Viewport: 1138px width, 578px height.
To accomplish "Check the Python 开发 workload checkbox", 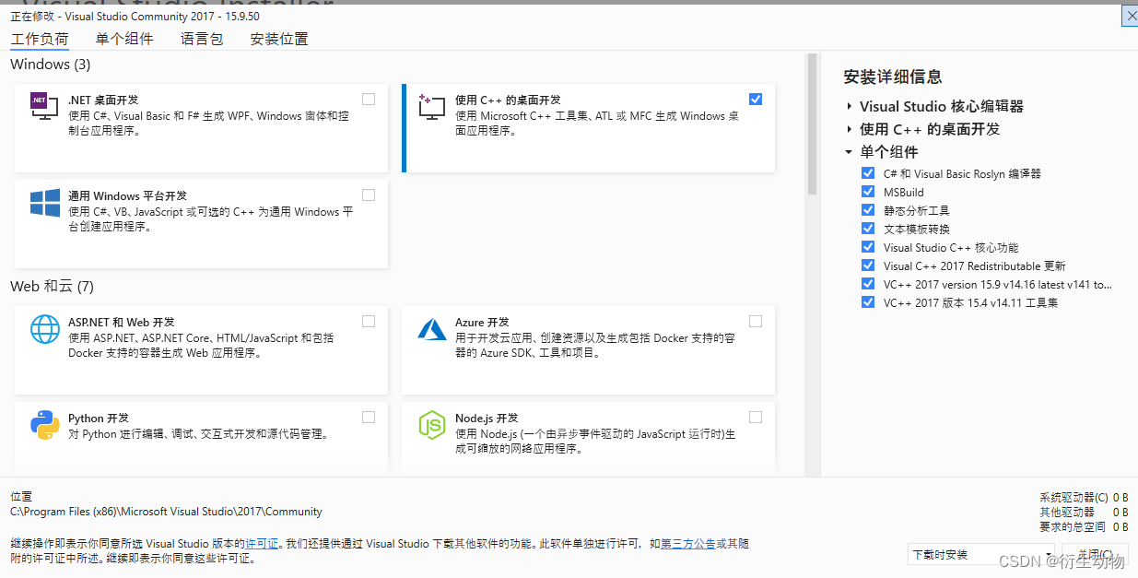I will pos(369,417).
